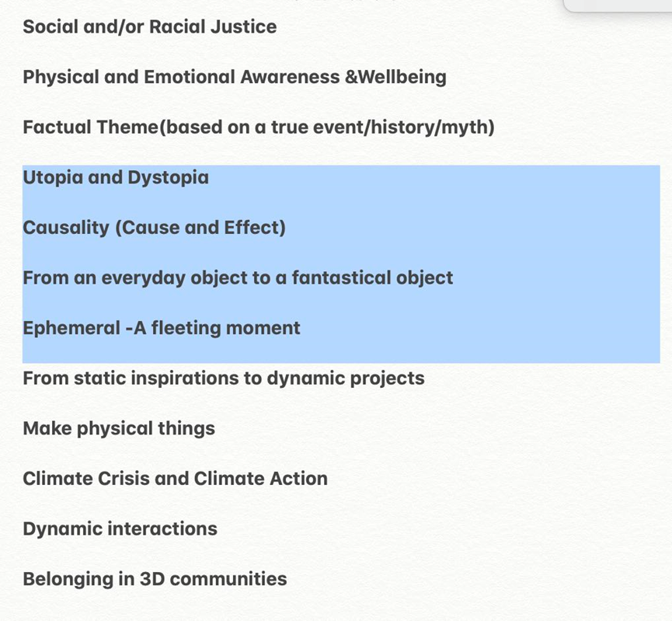This screenshot has height=621, width=672.
Task: Click the word 'communities'
Action: tap(228, 579)
